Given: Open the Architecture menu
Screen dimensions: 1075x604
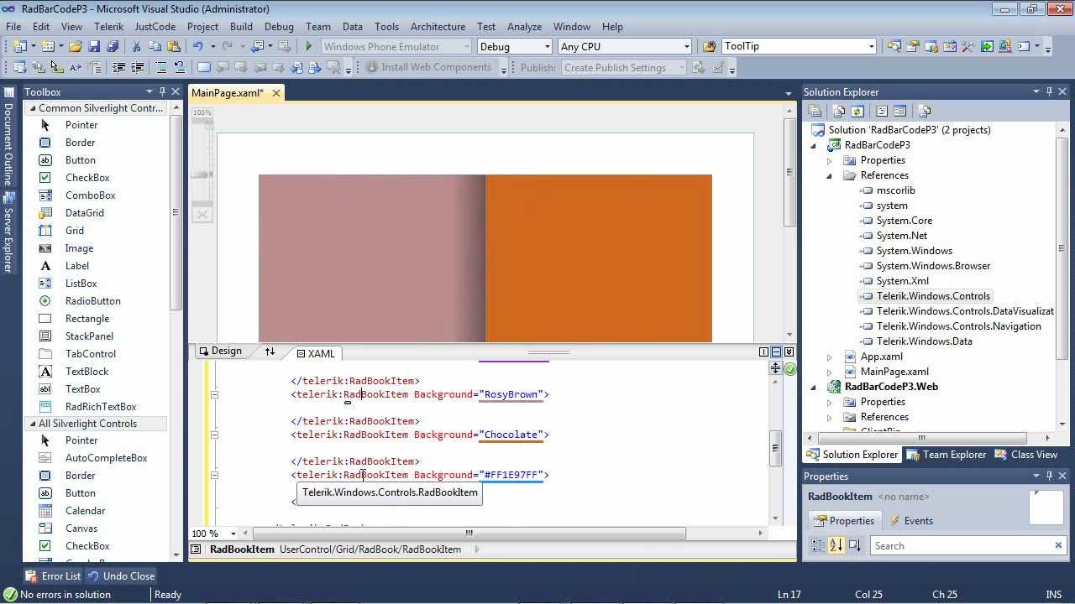Looking at the screenshot, I should click(438, 27).
